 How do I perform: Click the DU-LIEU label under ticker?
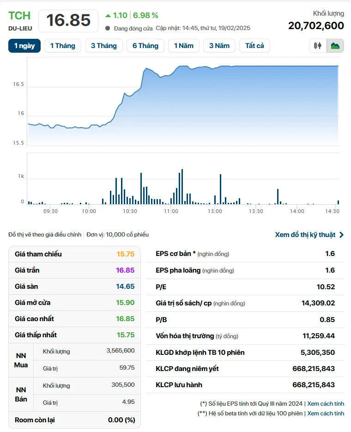20,28
